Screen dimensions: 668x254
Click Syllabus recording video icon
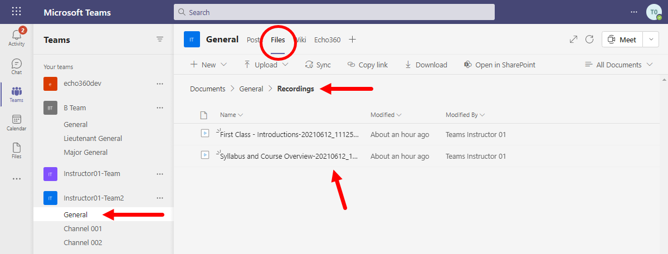tap(205, 155)
